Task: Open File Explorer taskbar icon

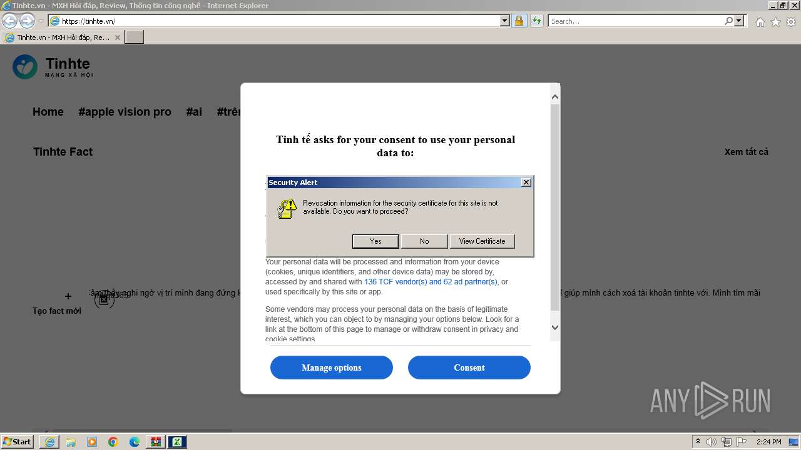Action: 71,442
